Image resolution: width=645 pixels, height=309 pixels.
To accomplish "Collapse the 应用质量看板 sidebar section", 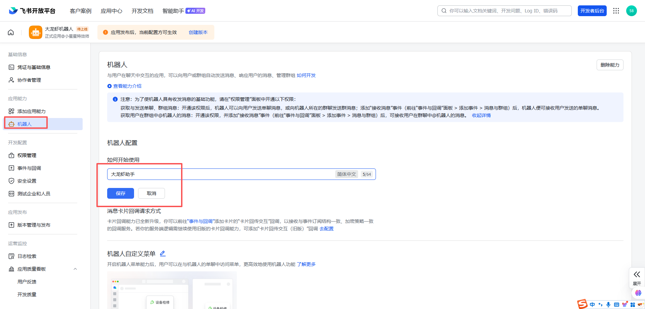I will click(x=75, y=269).
